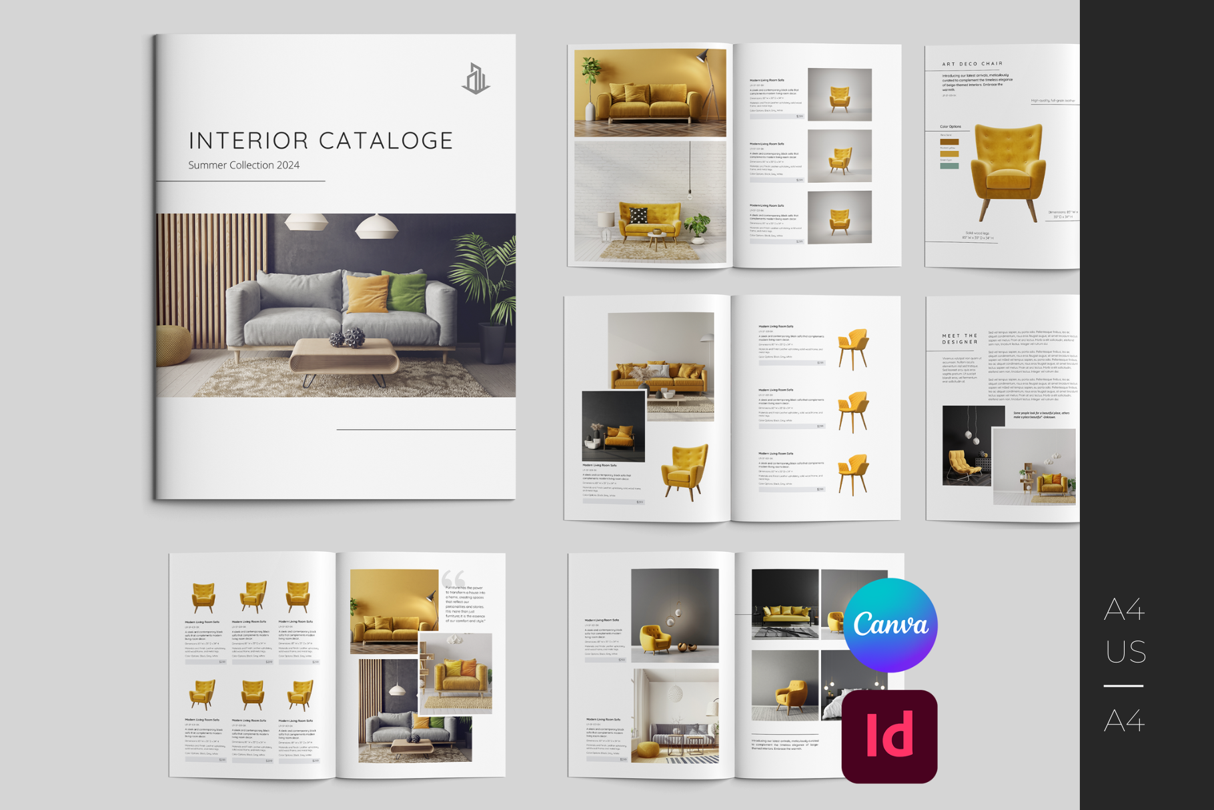1214x810 pixels.
Task: Click the green cushion on the cover sofa
Action: [406, 292]
